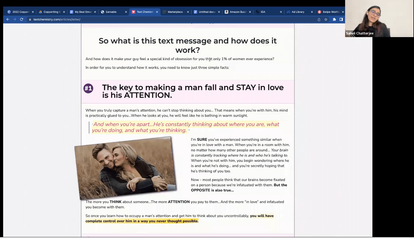Click the browser forward arrow
The height and width of the screenshot is (238, 414).
point(15,19)
